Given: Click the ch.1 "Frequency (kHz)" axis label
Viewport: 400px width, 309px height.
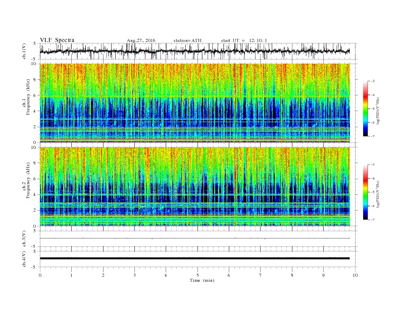Looking at the screenshot, I should click(28, 97).
